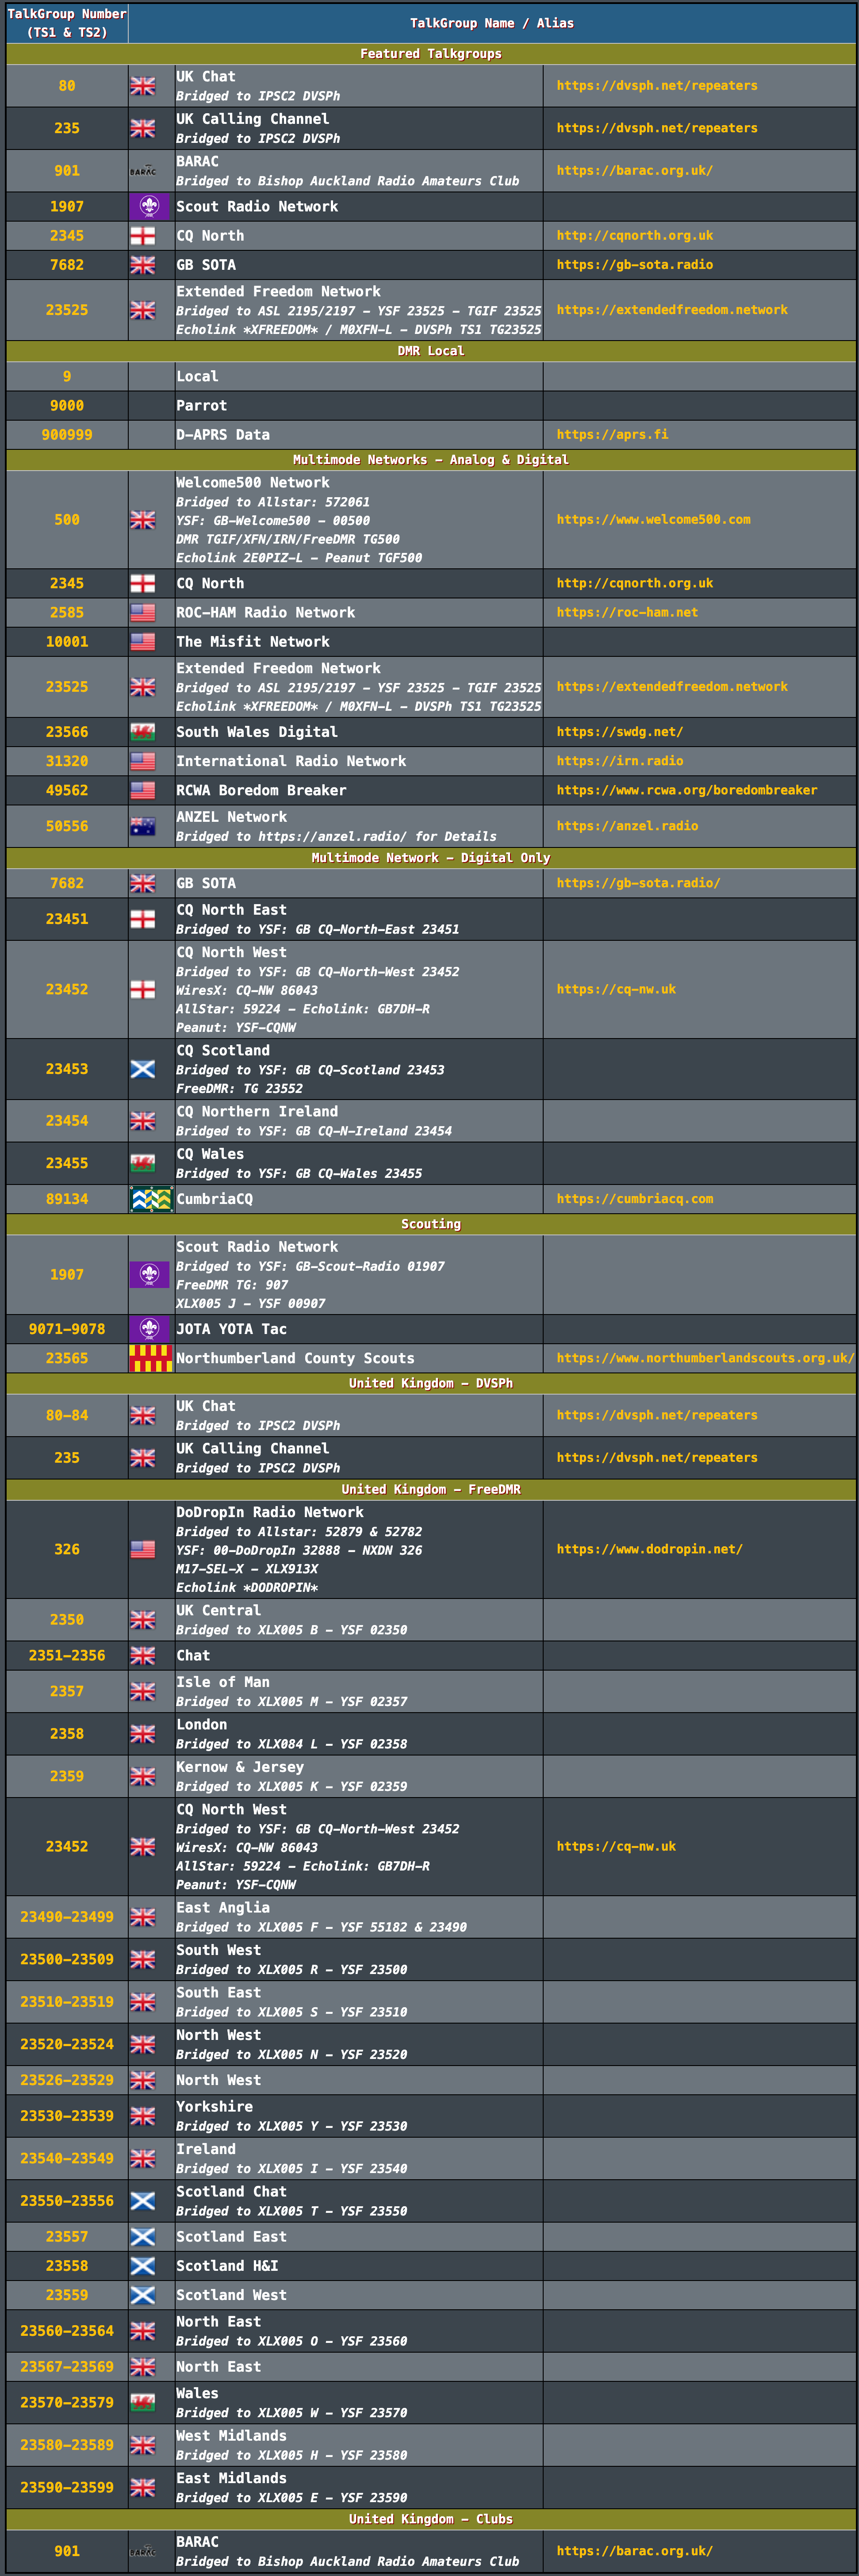The image size is (859, 2576).
Task: Click talkgroup range 2351-2356 beside Chat
Action: pos(67,1656)
